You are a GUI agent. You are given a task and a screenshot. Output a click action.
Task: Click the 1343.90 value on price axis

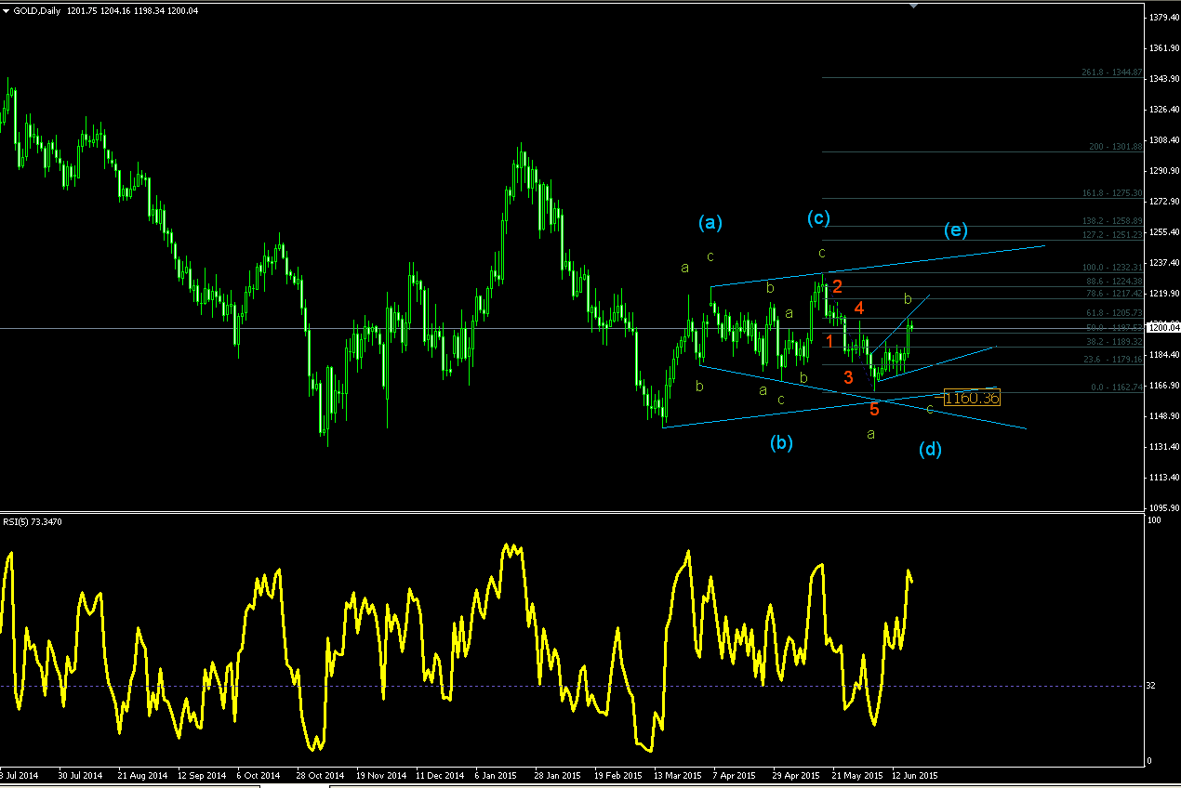(x=1163, y=79)
